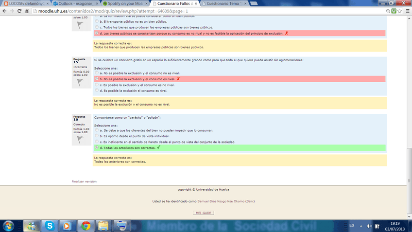Click the volume speaker tray icon
The height and width of the screenshot is (232, 412).
coord(369,226)
